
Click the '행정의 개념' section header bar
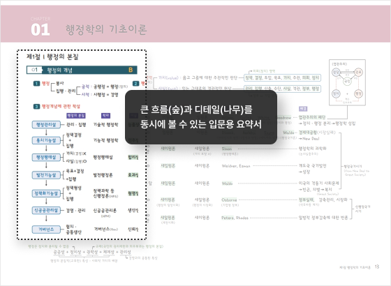pyautogui.click(x=82, y=70)
